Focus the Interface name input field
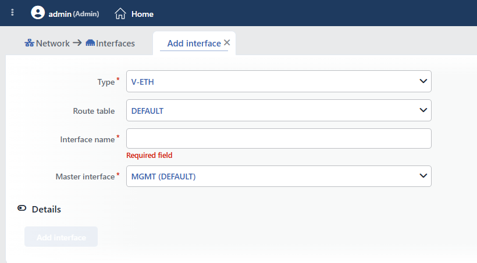Viewport: 477px width, 263px height. pyautogui.click(x=279, y=139)
